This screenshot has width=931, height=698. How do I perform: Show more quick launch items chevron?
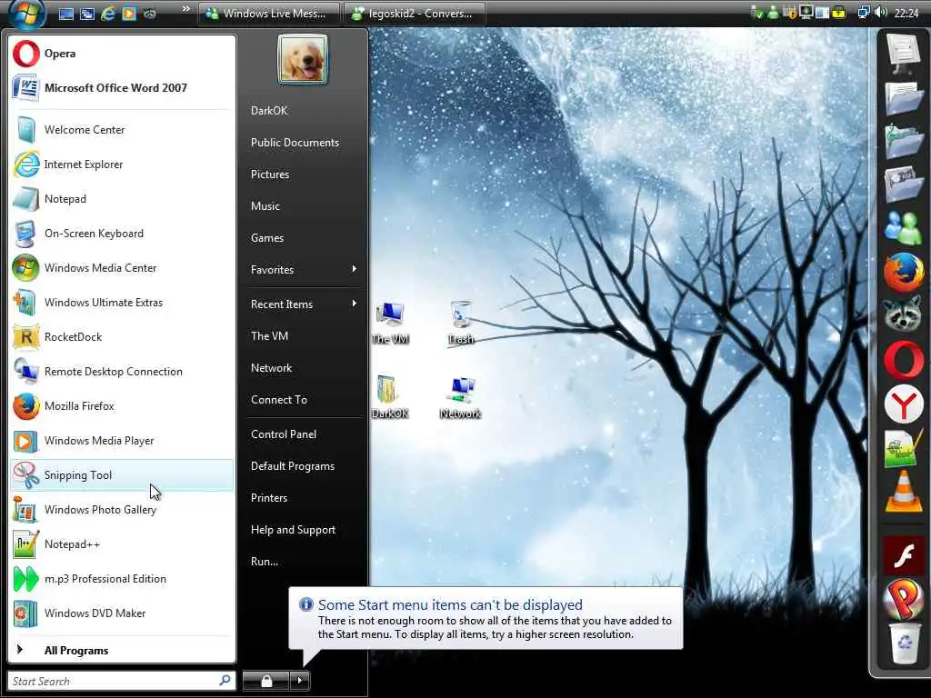185,9
